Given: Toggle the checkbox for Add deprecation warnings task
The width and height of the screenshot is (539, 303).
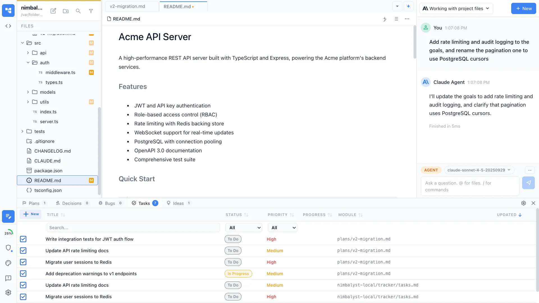Looking at the screenshot, I should 23,274.
